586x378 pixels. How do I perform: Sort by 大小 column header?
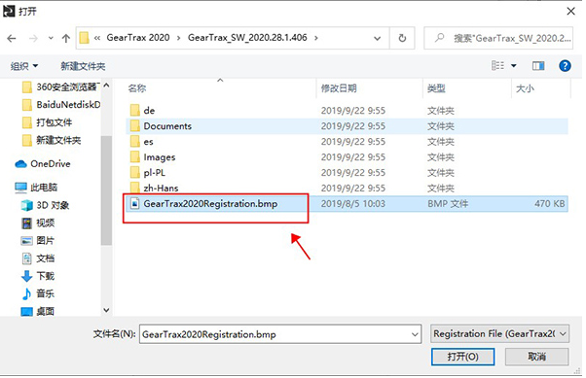[x=525, y=88]
